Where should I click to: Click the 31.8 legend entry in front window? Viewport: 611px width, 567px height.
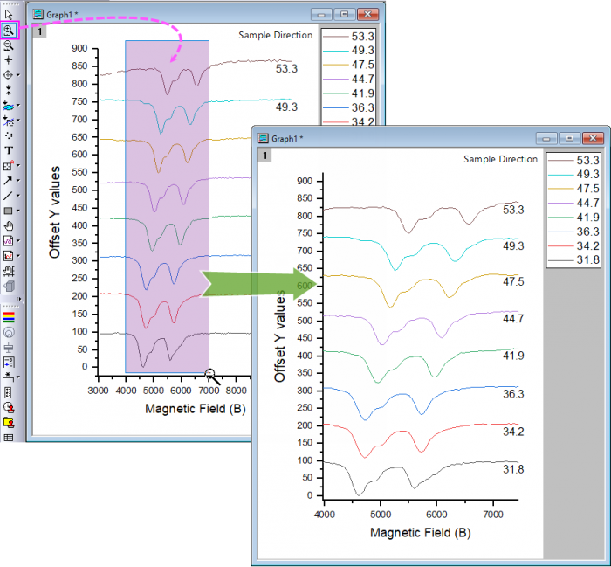[573, 260]
